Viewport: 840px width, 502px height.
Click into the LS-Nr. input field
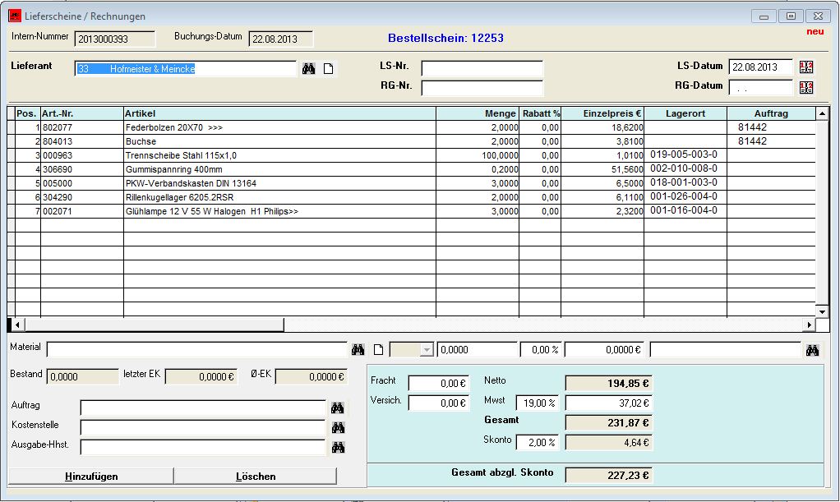(482, 68)
